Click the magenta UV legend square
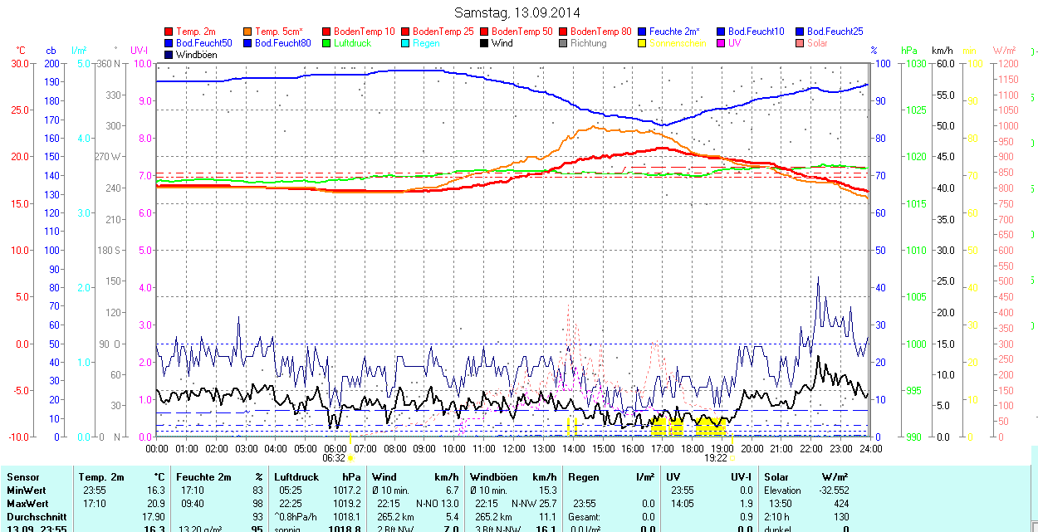The image size is (1038, 532). 721,43
